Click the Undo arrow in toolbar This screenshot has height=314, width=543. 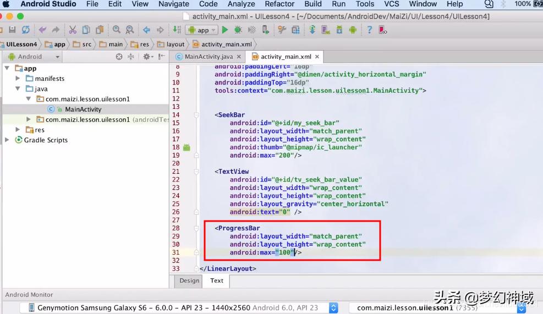42,30
